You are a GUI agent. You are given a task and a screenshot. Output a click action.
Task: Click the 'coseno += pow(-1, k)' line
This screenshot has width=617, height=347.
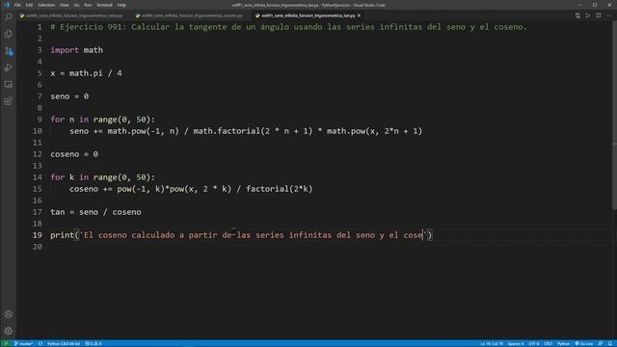[x=191, y=189]
